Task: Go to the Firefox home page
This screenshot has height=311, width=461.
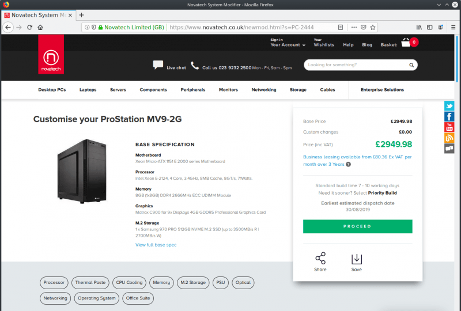Action: coord(40,27)
